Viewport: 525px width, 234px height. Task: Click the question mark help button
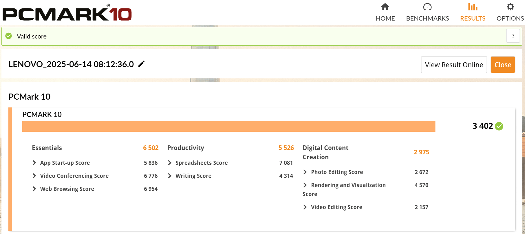[x=513, y=36]
